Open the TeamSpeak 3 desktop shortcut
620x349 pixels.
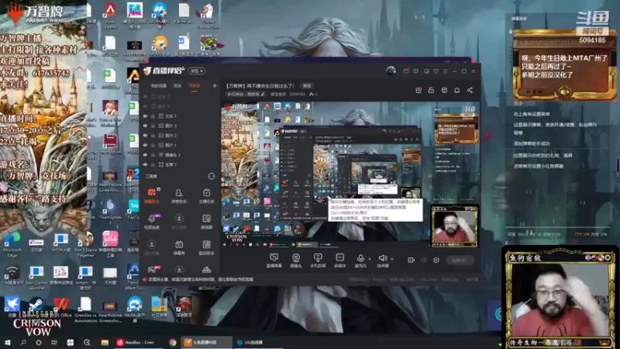coord(110,212)
